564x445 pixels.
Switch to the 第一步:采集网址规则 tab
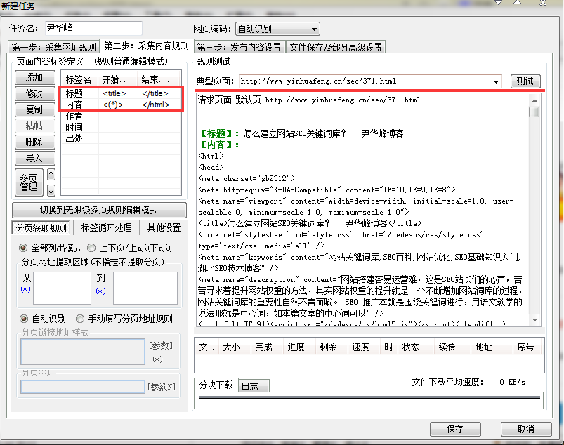tap(53, 47)
